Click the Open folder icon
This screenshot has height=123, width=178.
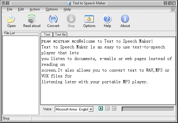click(x=11, y=19)
